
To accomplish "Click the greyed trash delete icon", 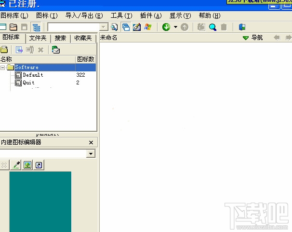I will pyautogui.click(x=224, y=27).
